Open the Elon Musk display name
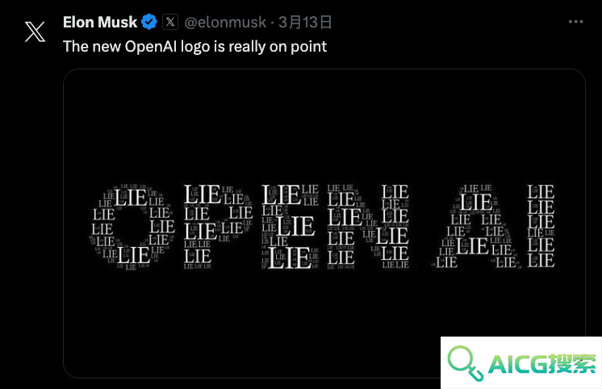This screenshot has width=602, height=389. tap(100, 23)
